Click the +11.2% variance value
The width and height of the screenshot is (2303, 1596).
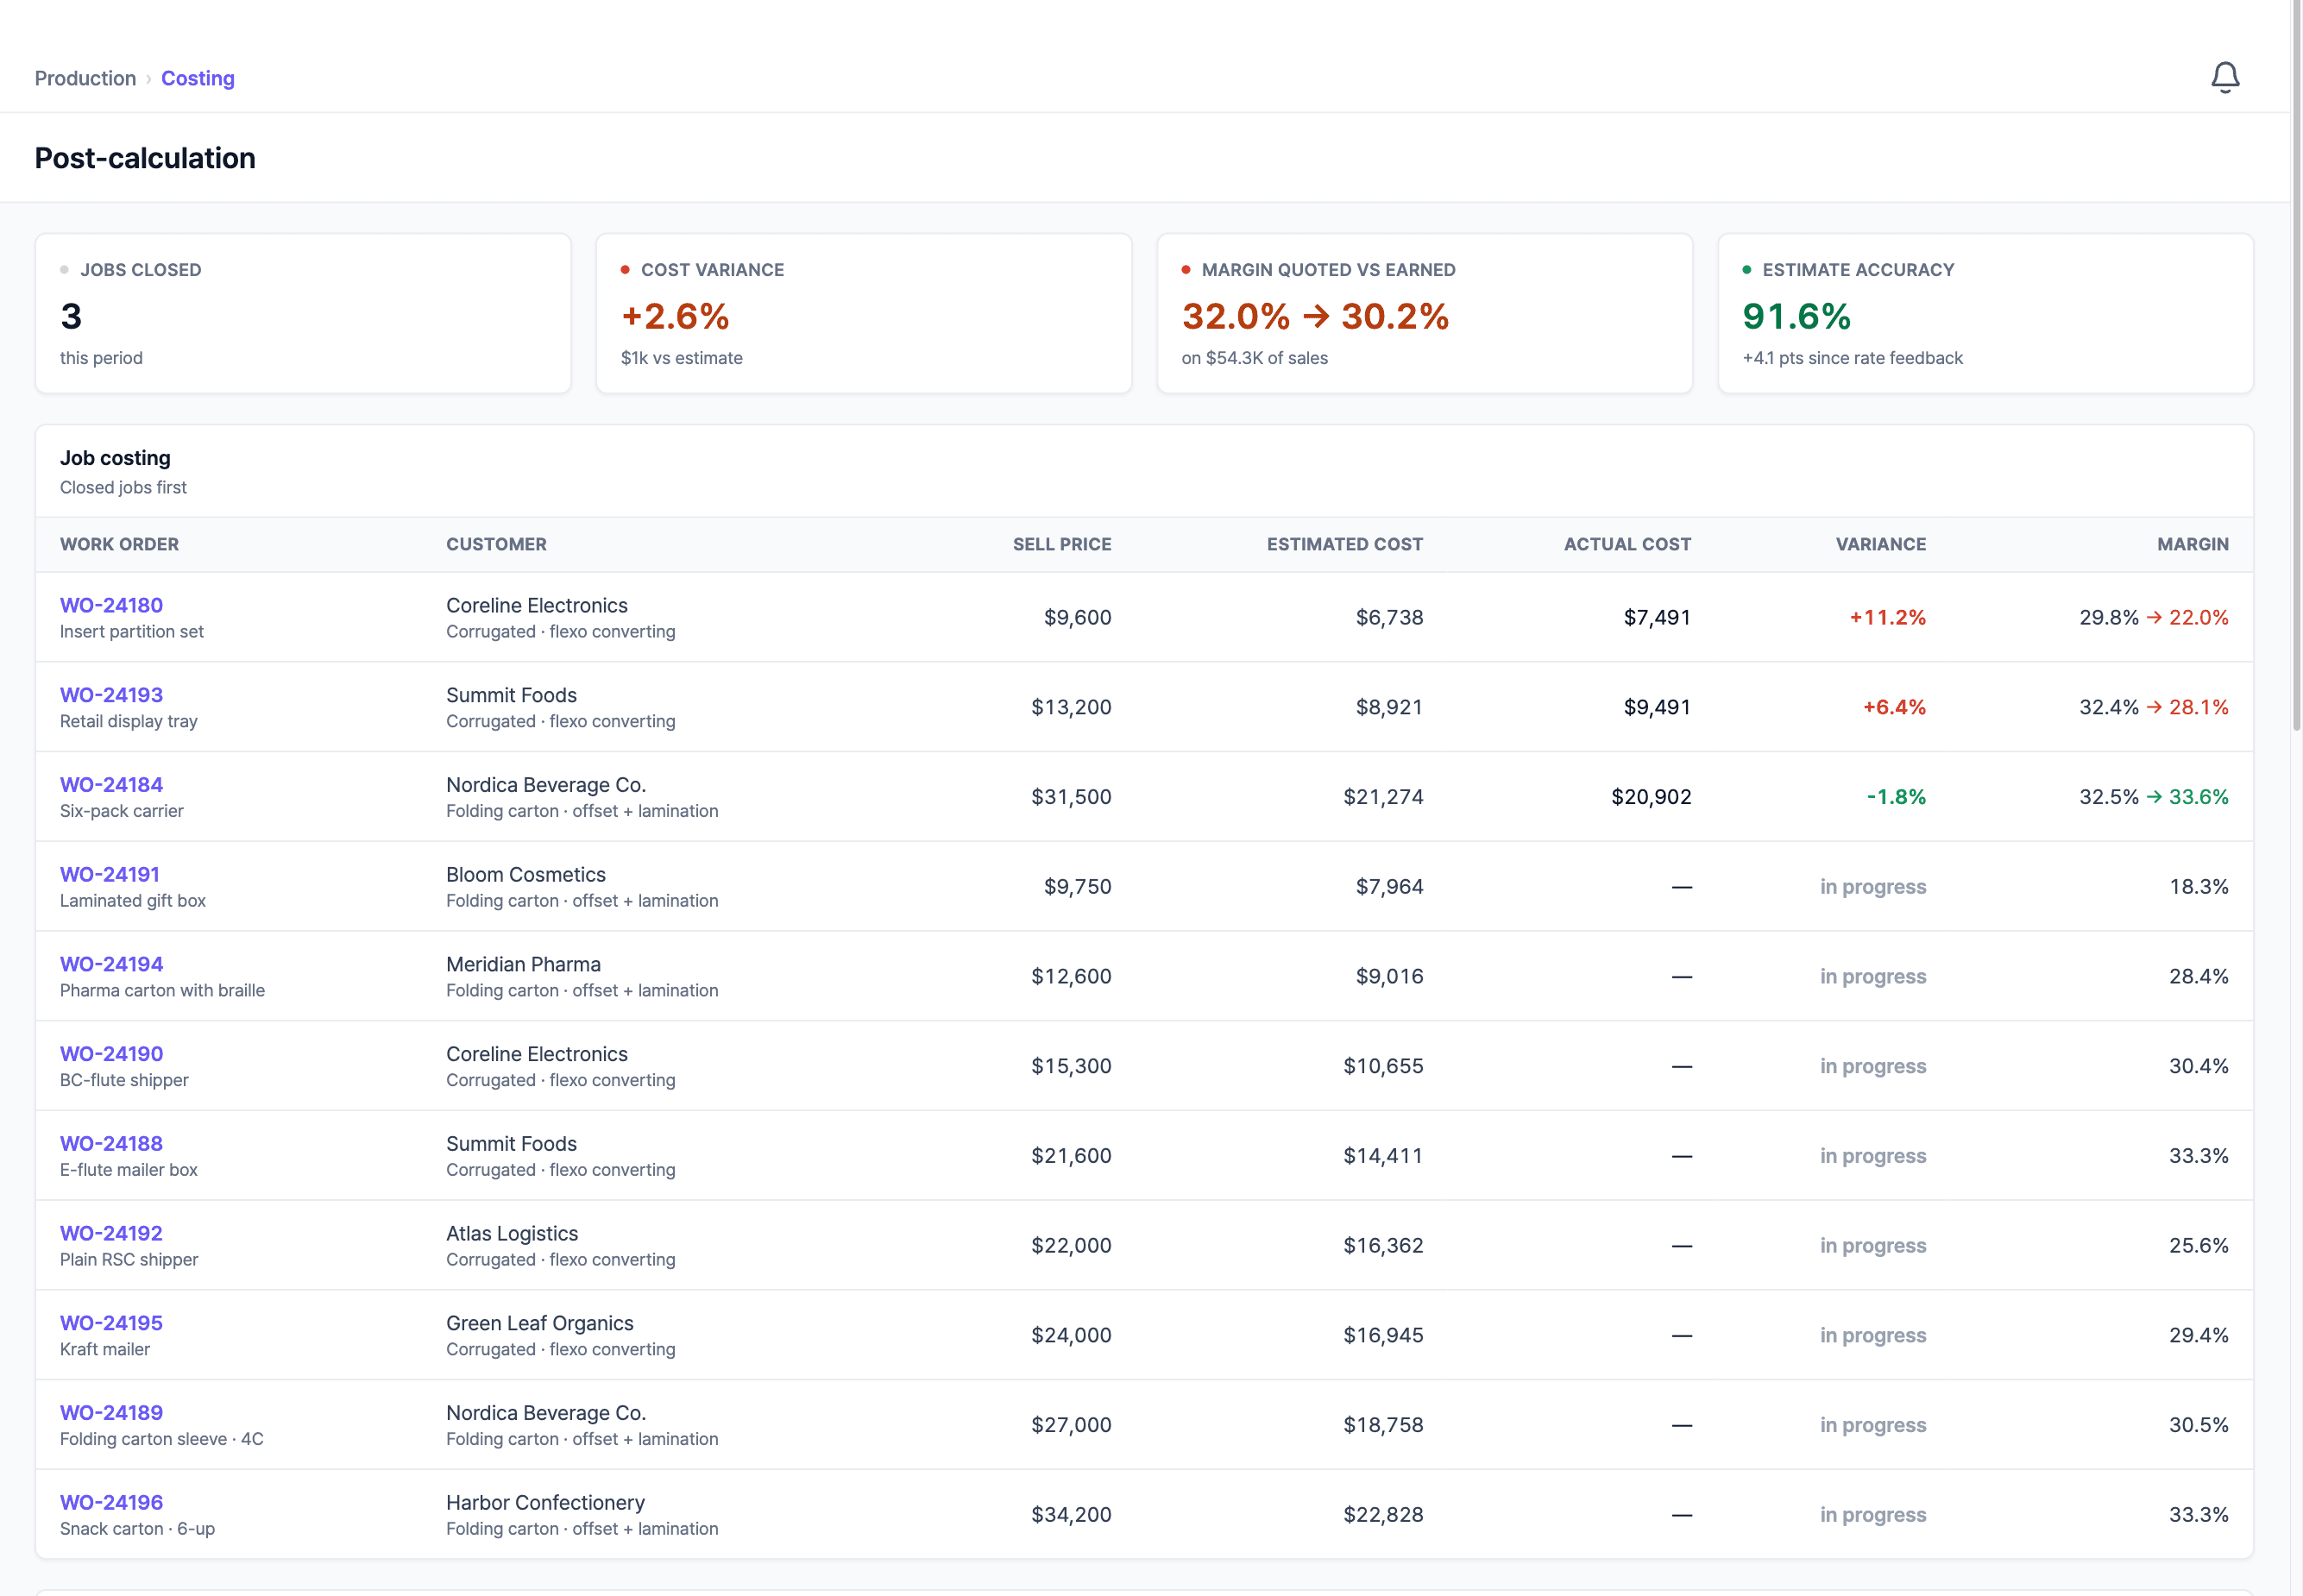click(1887, 617)
